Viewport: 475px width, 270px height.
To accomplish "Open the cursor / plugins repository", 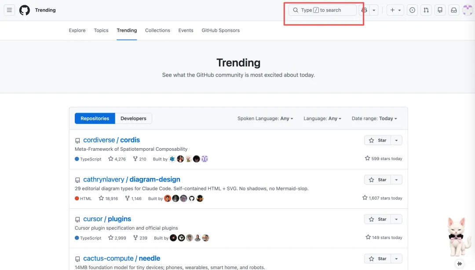I will [107, 219].
